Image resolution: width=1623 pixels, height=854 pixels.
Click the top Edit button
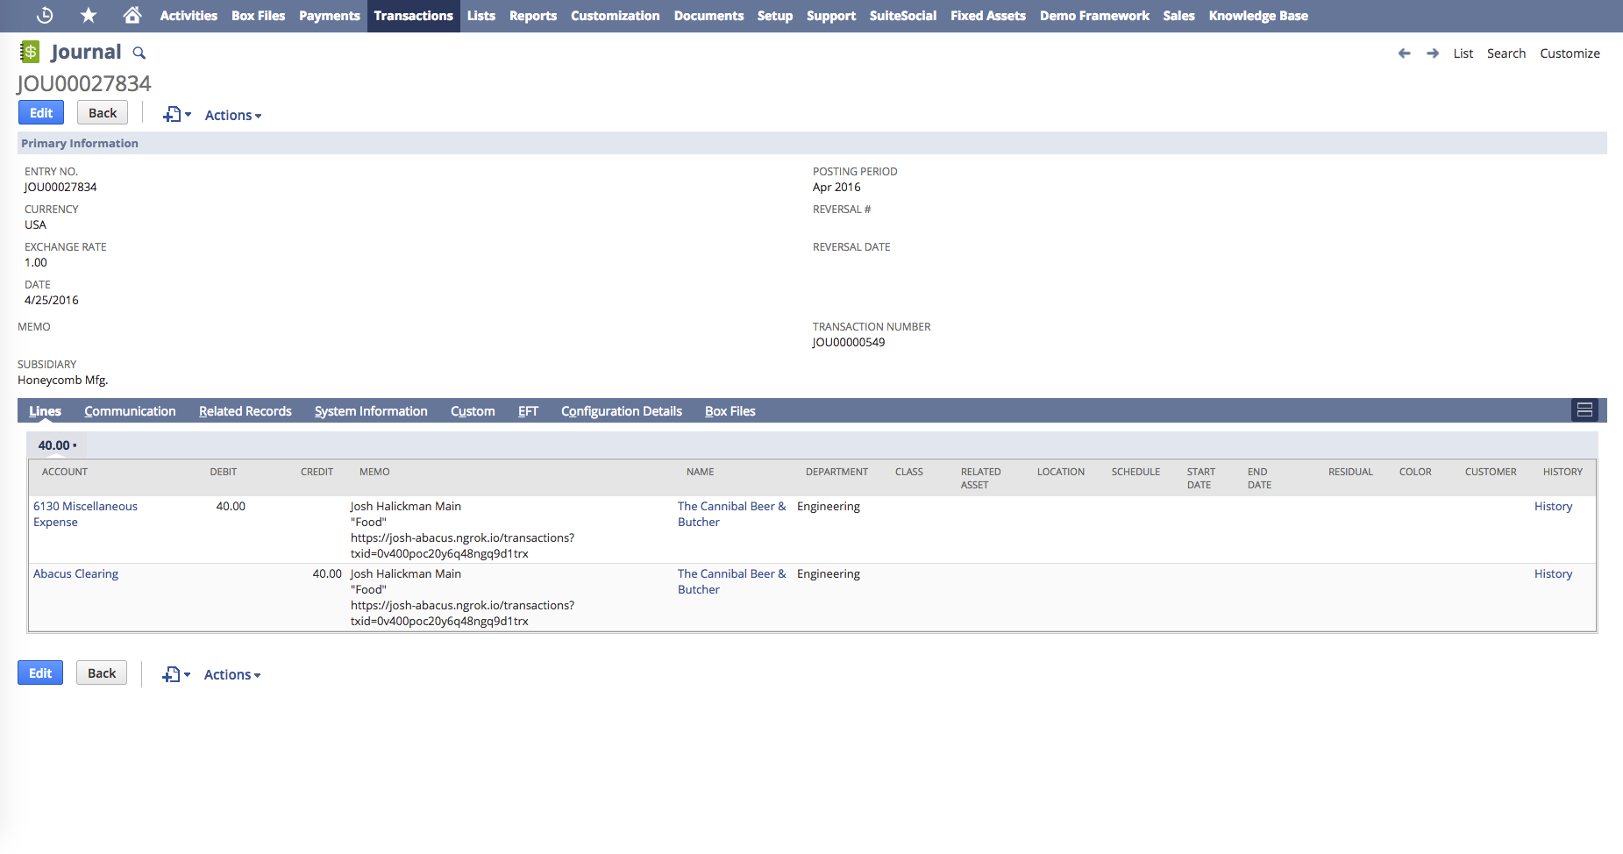[x=41, y=113]
